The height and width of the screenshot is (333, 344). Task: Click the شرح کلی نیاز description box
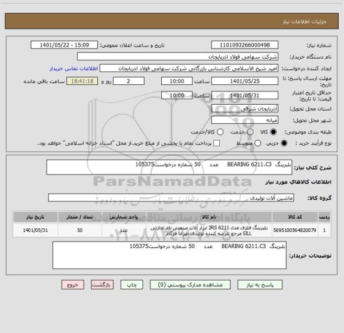(169, 167)
